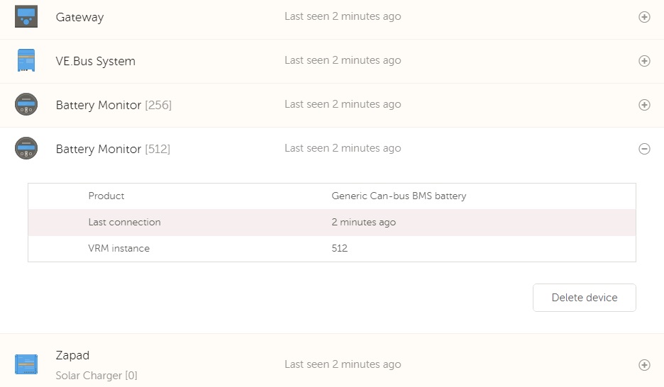Screen dimensions: 664x387
Task: Select the Zapad device name
Action: [72, 355]
